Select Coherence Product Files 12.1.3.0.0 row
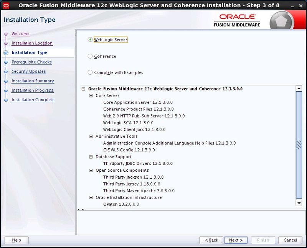307x248 pixels. coord(139,109)
